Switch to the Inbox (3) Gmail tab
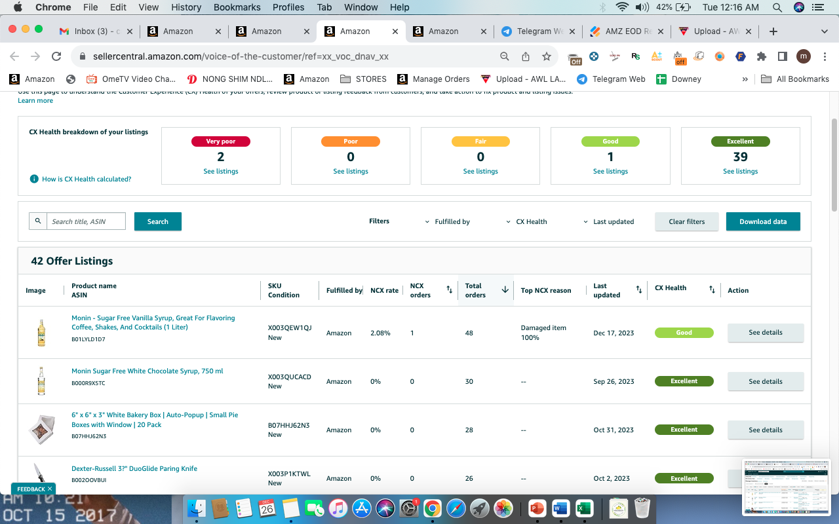Viewport: 839px width, 524px height. coord(95,31)
